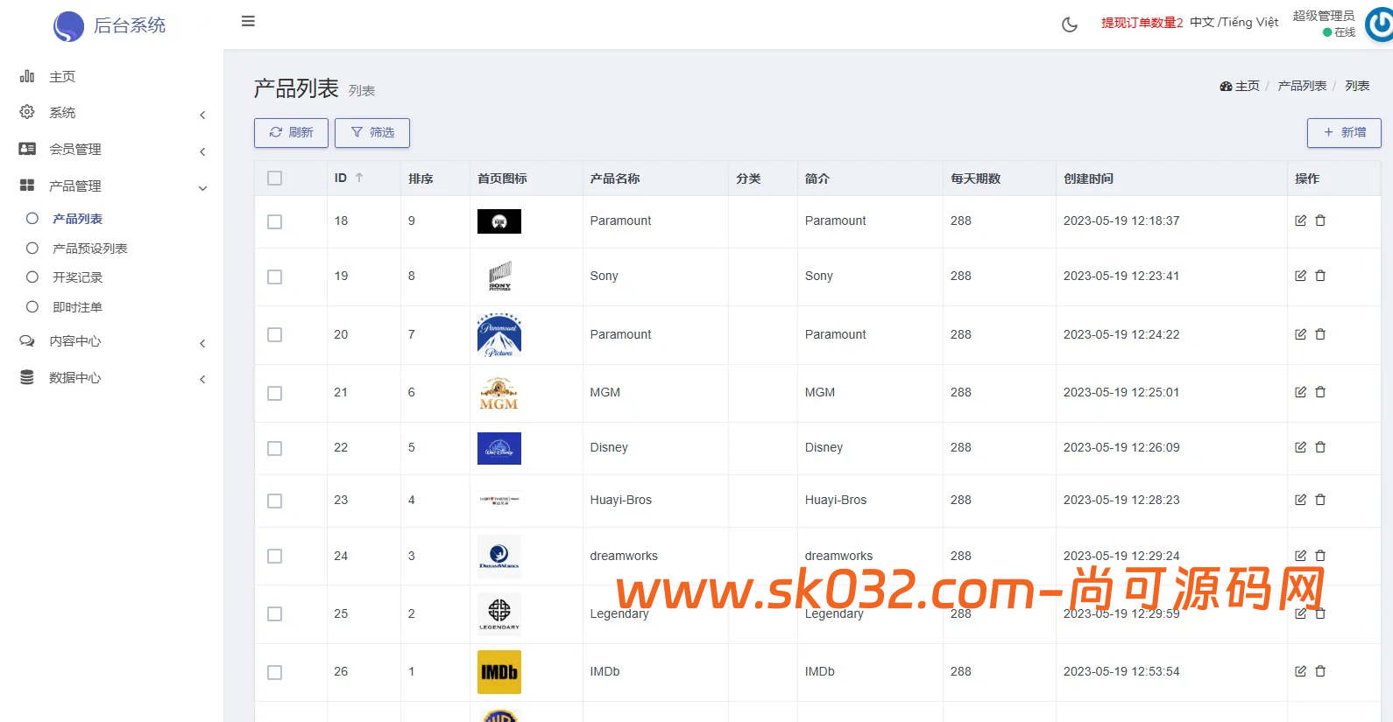Expand the 系统 menu chevron
1393x722 pixels.
202,115
